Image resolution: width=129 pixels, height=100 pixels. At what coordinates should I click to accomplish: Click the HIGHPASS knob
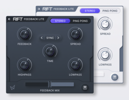[24, 65]
